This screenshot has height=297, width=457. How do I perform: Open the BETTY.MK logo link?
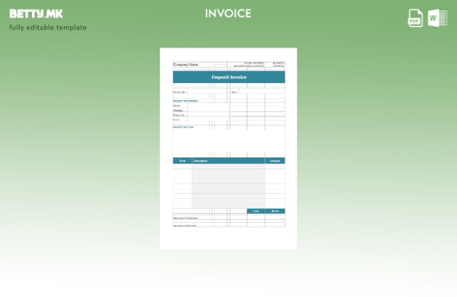36,13
